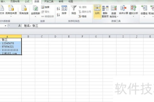Image resolution: width=154 pixels, height=102 pixels.
Task: Select column F header
Action: coord(82,36)
